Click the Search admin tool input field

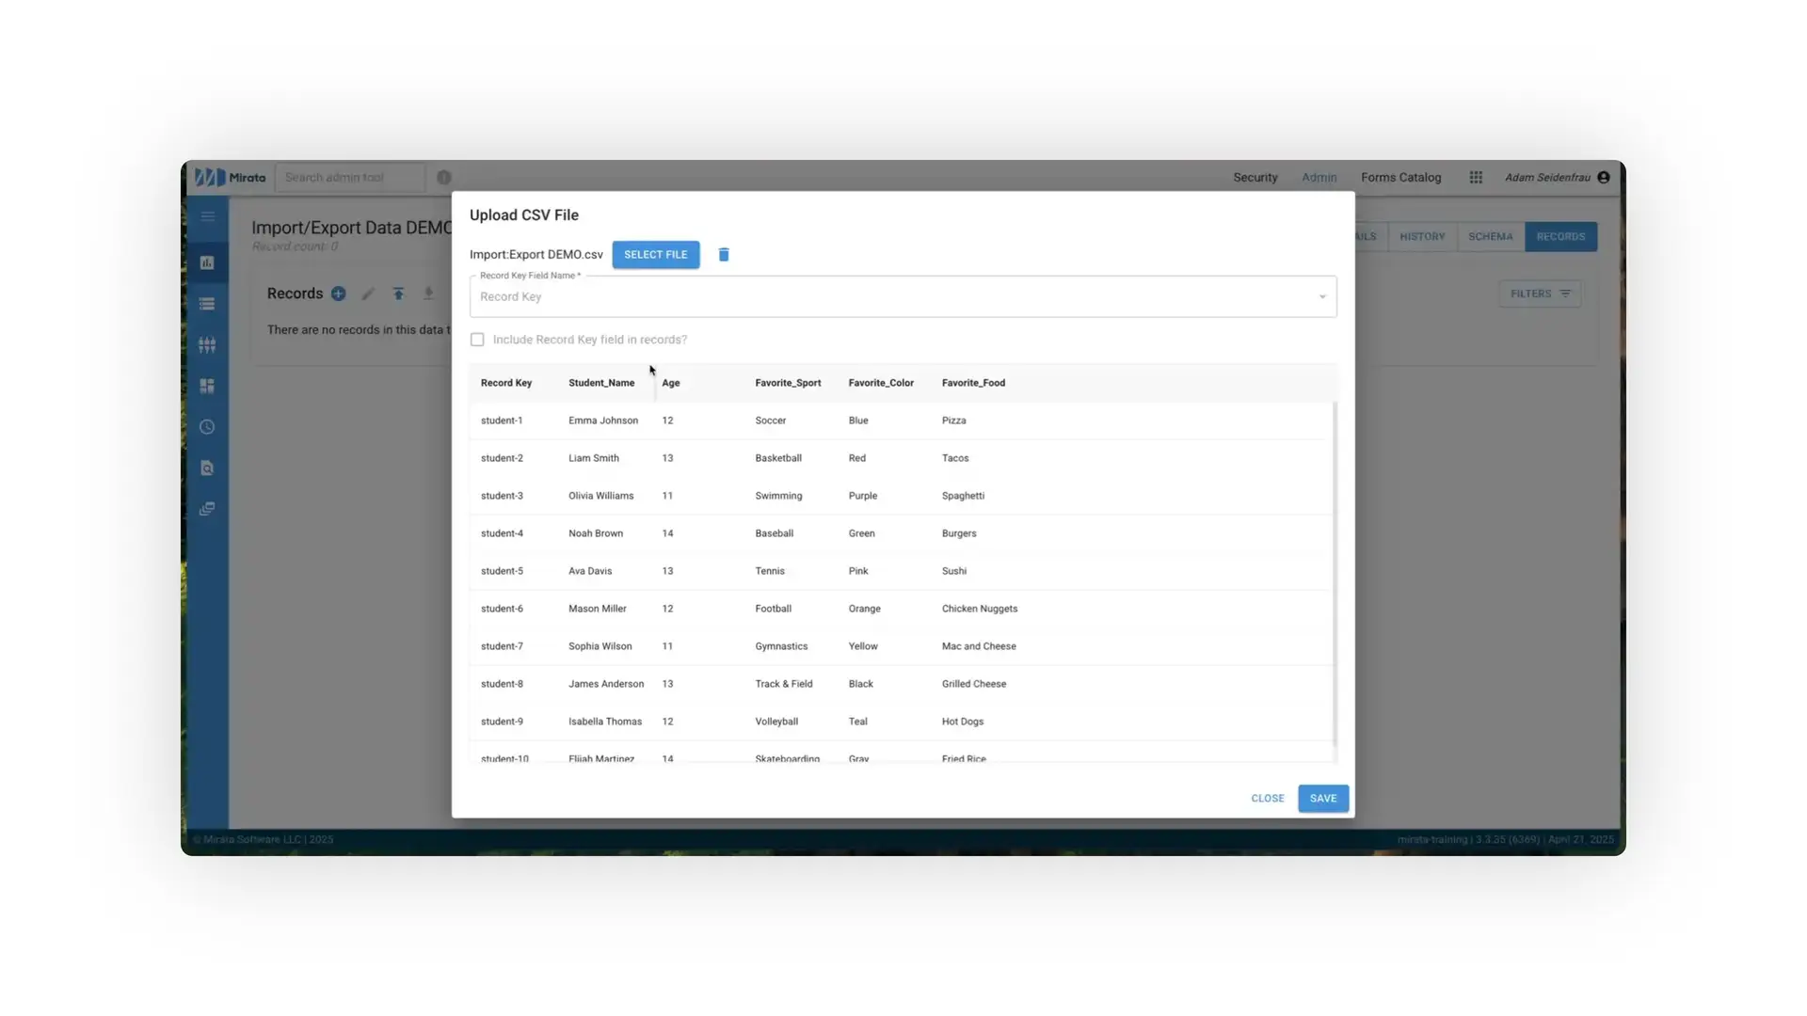coord(349,177)
